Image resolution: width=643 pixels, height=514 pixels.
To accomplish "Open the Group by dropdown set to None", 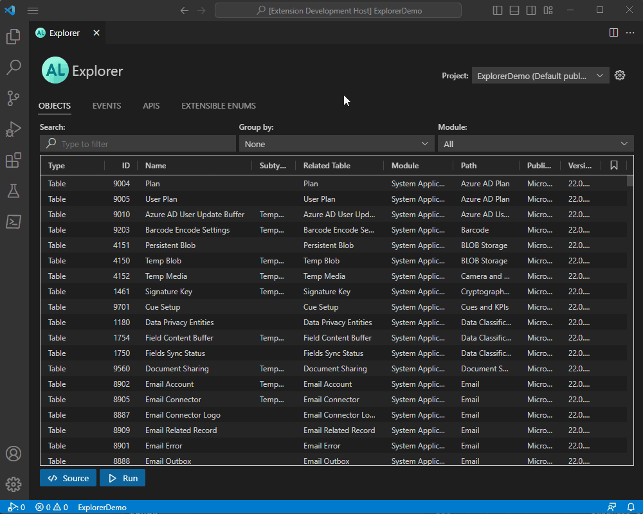I will 336,144.
